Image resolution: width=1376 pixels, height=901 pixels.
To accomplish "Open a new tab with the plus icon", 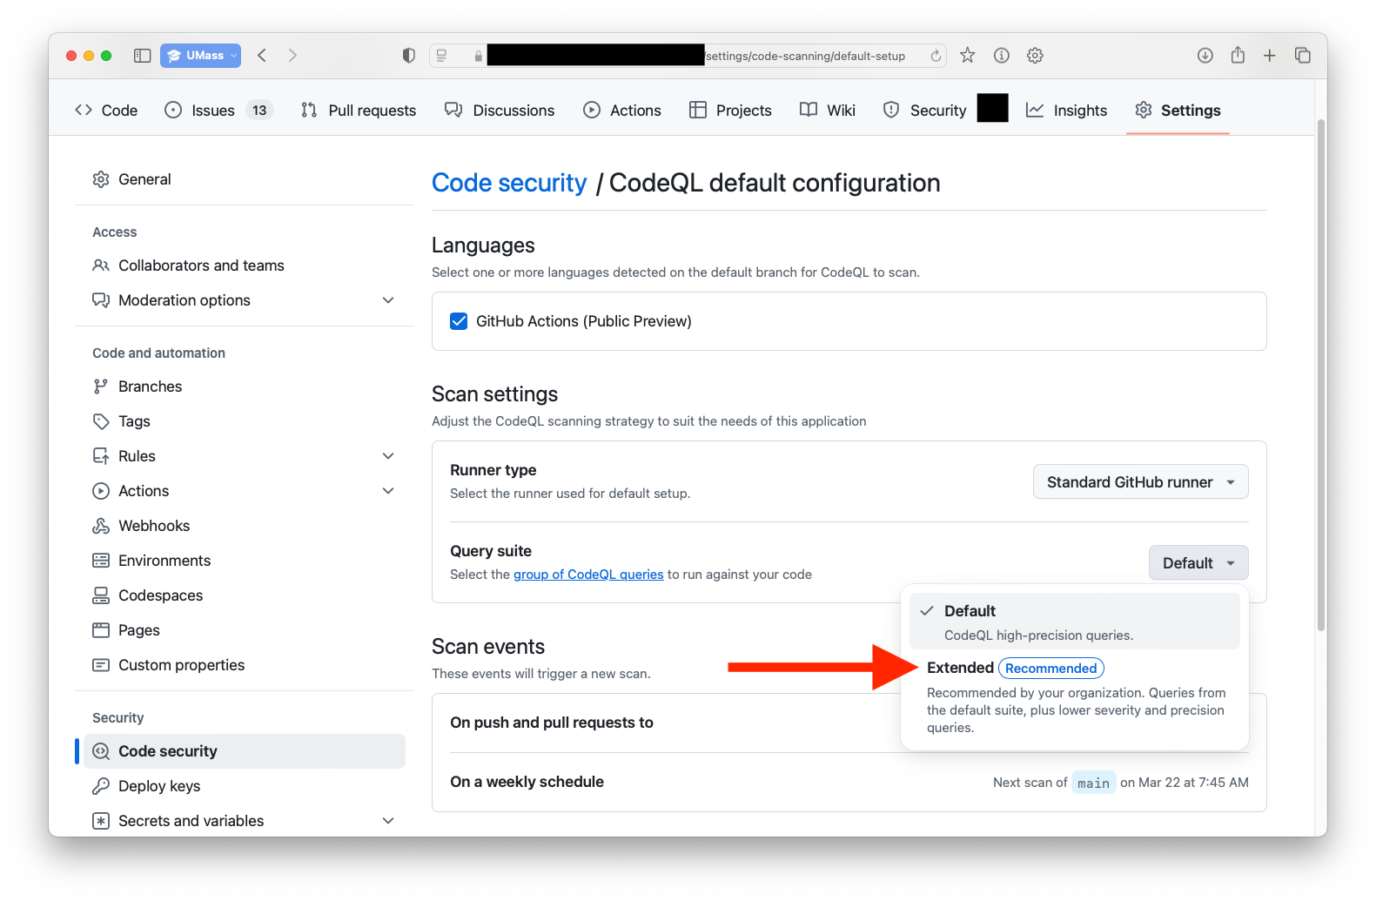I will (x=1270, y=56).
